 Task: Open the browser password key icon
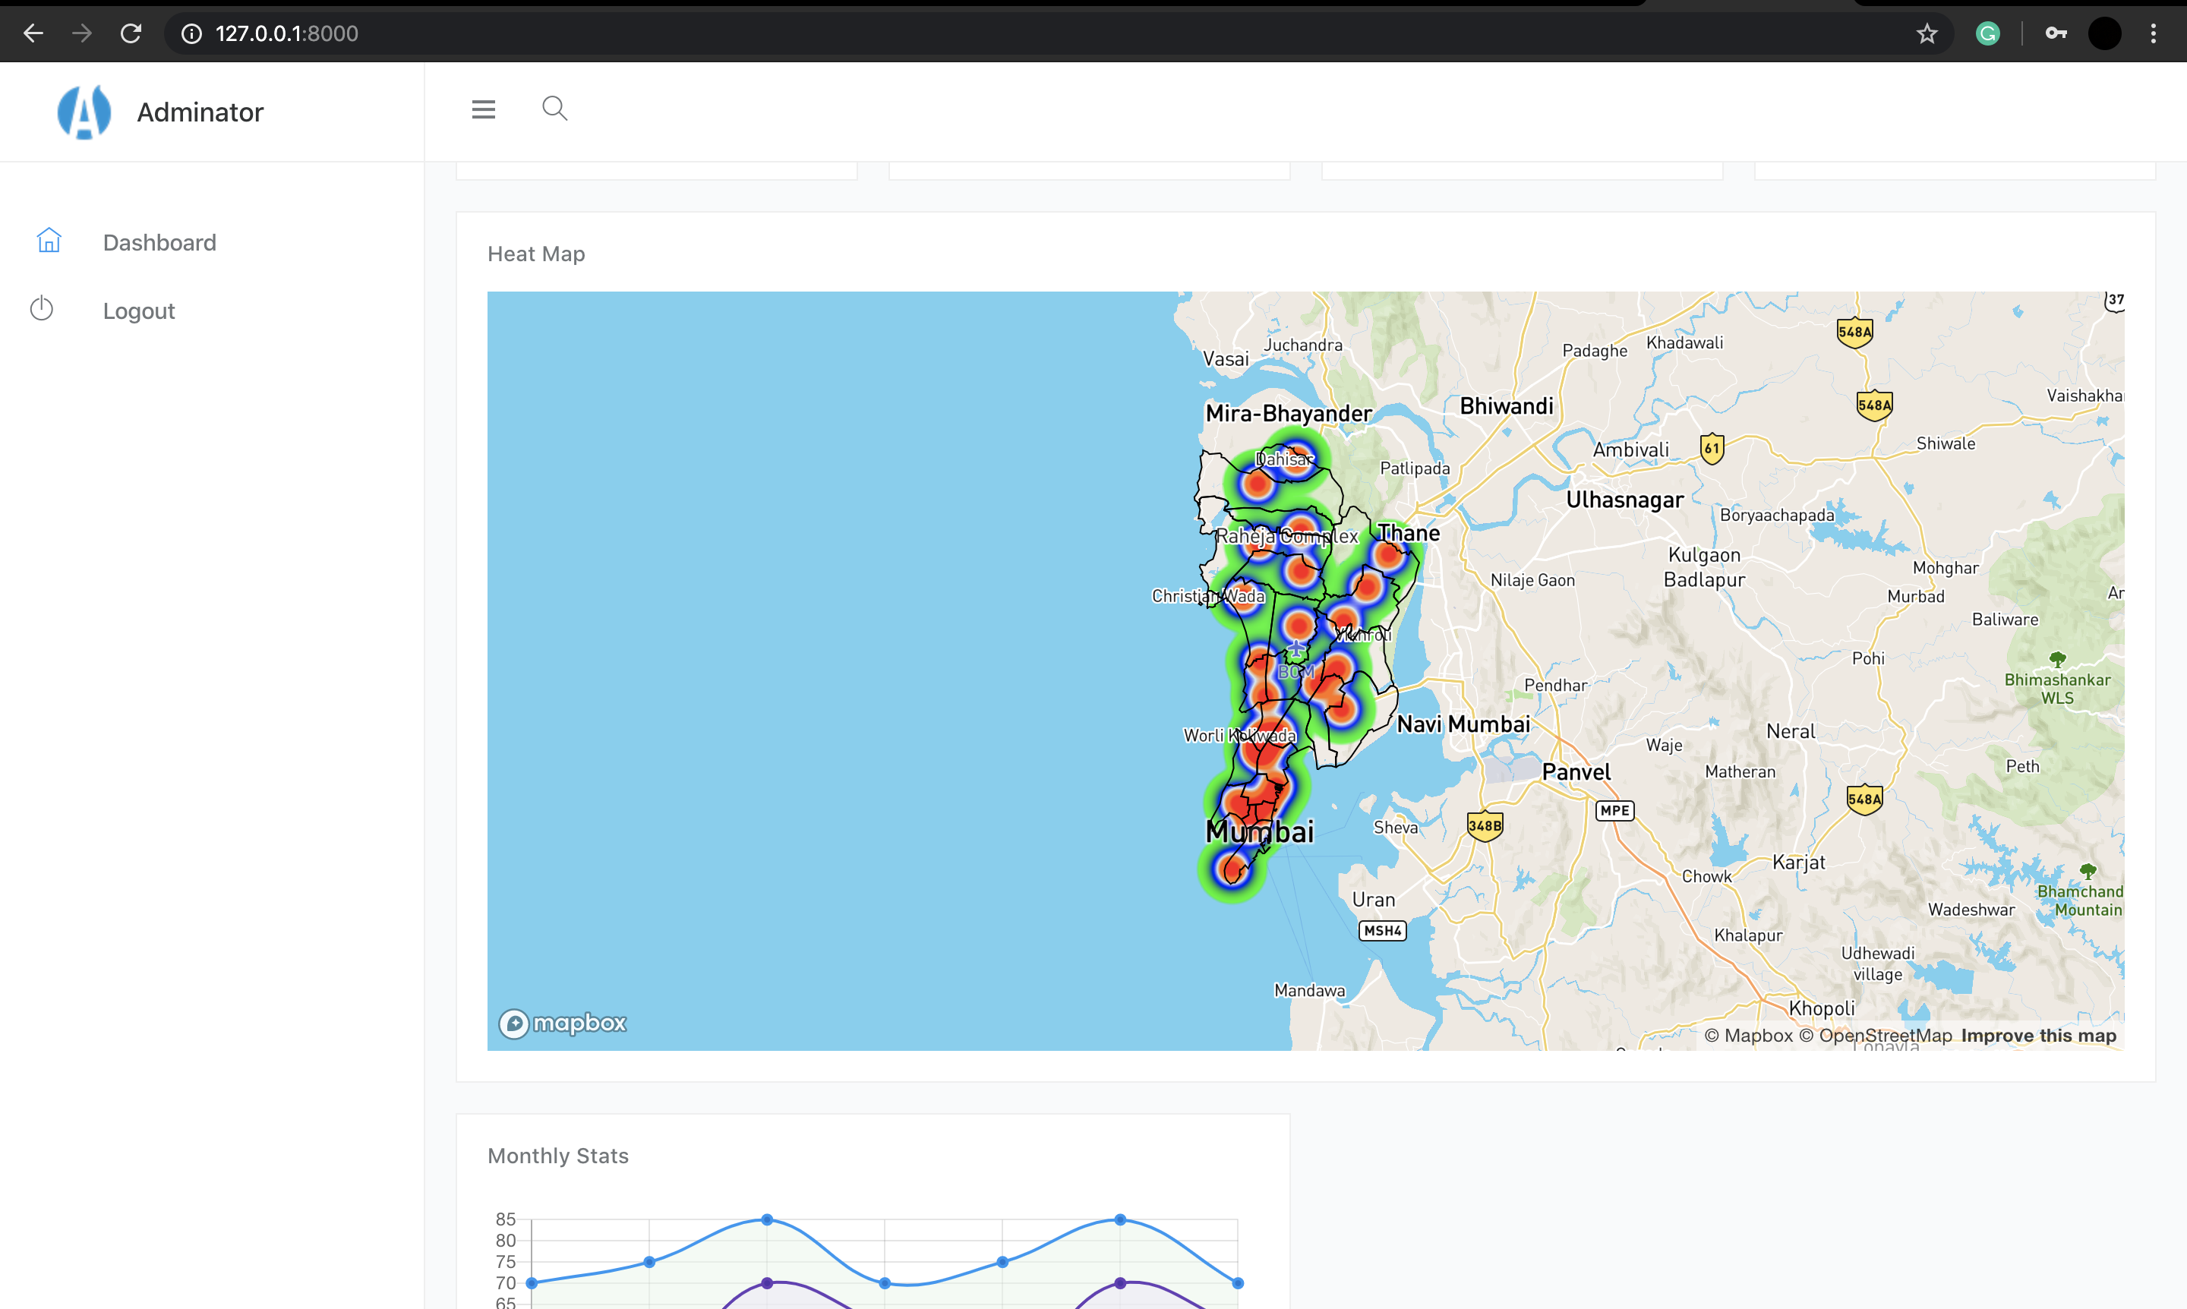click(2056, 33)
